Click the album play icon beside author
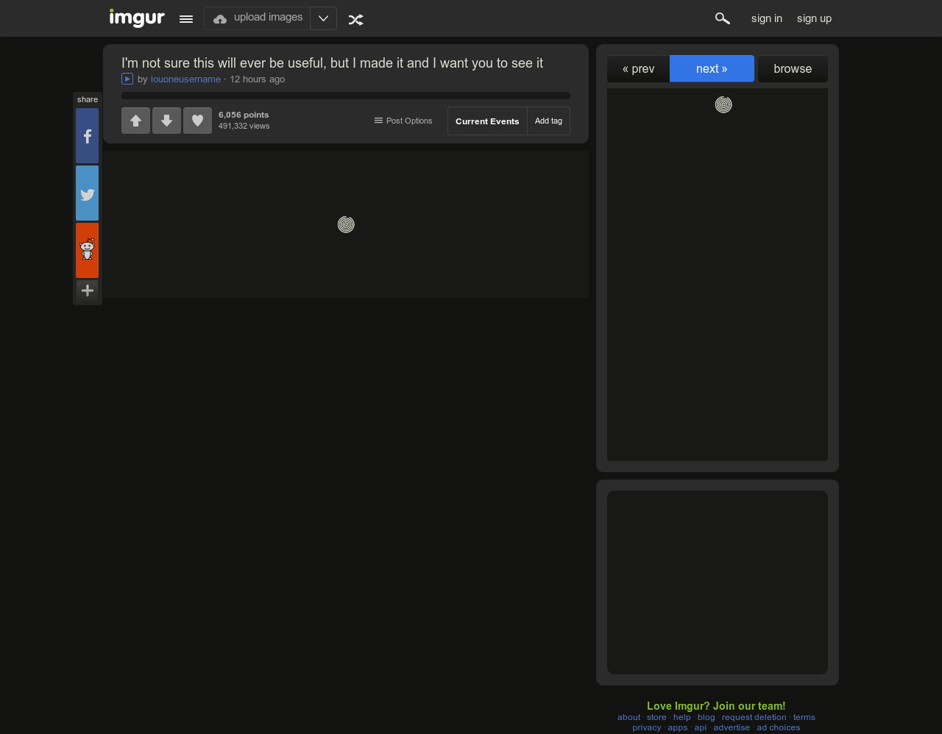Screen dimensions: 942x734 point(127,79)
